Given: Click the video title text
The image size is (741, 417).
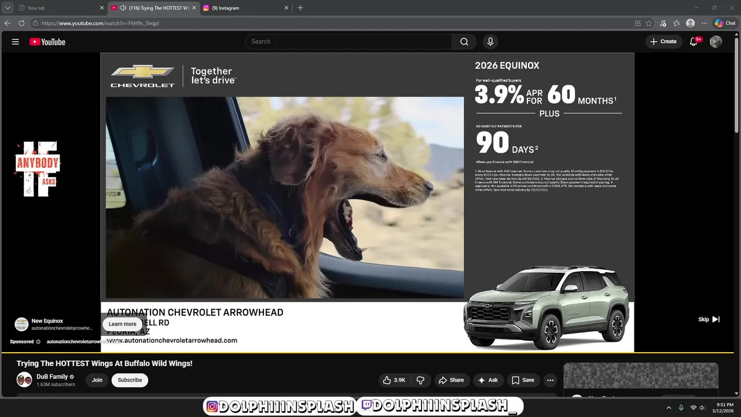Looking at the screenshot, I should 105,363.
